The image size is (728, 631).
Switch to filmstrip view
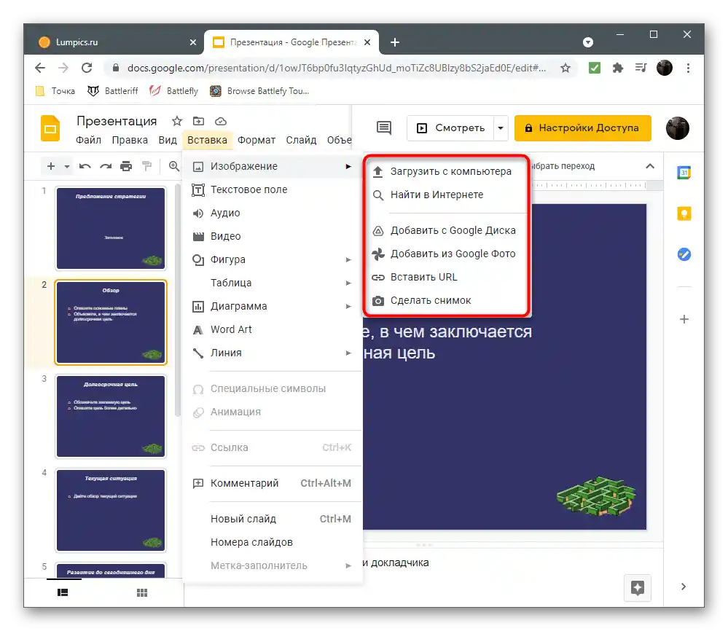(x=63, y=592)
